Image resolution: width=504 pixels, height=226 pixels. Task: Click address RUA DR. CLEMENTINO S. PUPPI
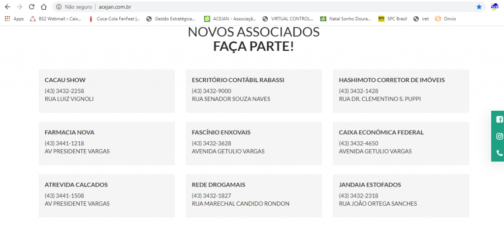[x=380, y=99]
